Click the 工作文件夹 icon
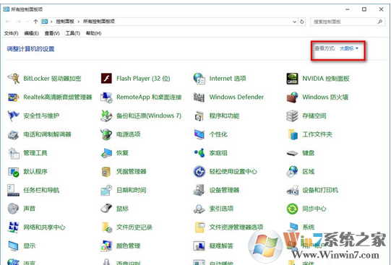Viewport: 391px width, 265px height. coord(292,134)
